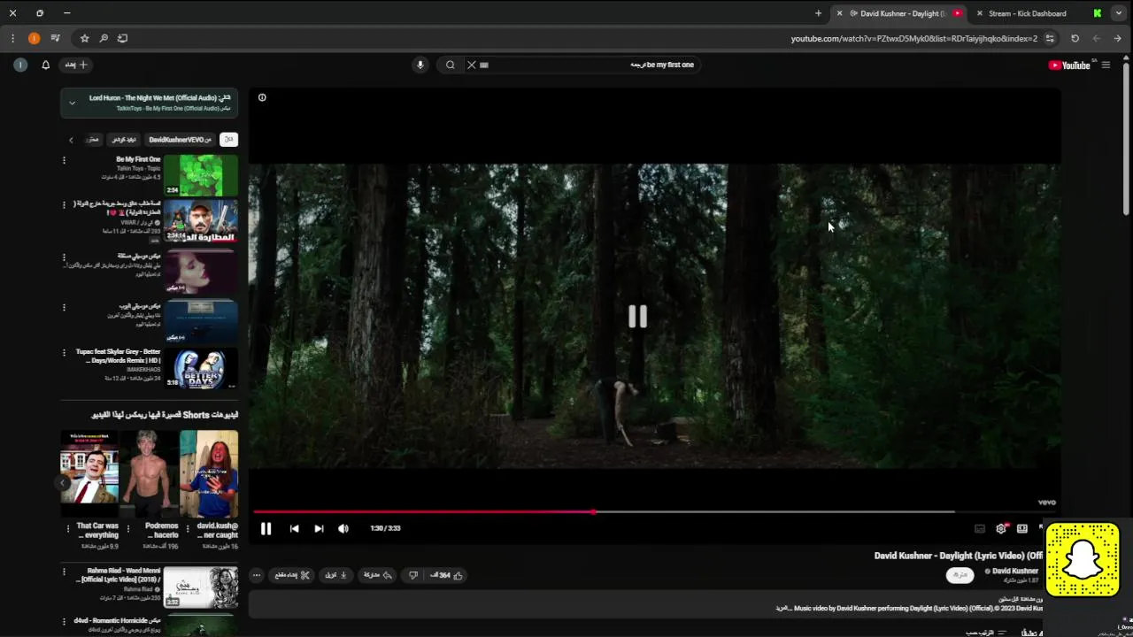Viewport: 1133px width, 637px height.
Task: Toggle subtitles with the captions icon
Action: (x=980, y=529)
